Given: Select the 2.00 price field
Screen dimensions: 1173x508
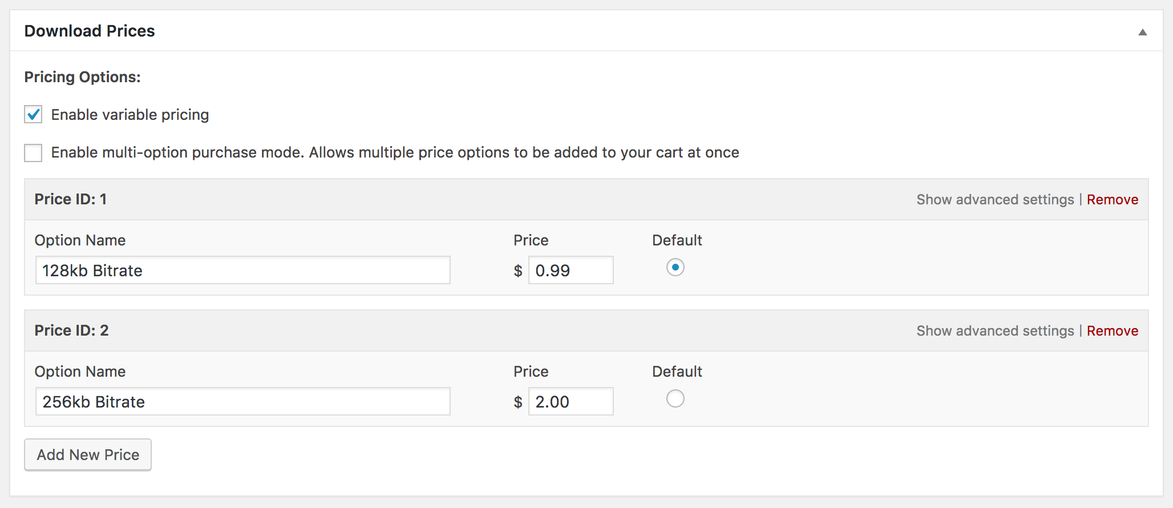Looking at the screenshot, I should 571,401.
